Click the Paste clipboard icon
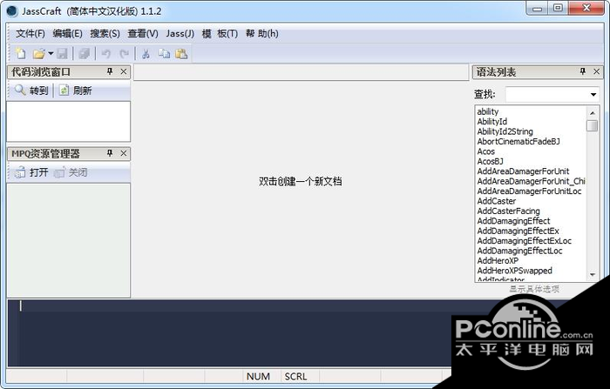Screen dimensions: 610x389 (181, 54)
